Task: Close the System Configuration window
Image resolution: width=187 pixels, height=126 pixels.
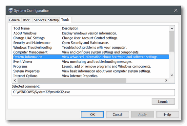Action: (176, 10)
